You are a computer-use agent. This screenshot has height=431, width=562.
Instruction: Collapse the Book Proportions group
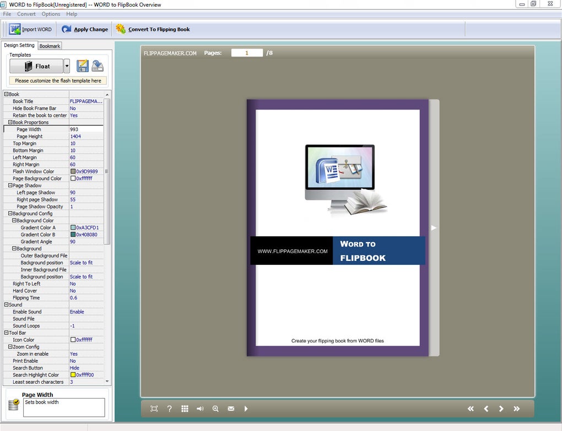coord(10,122)
